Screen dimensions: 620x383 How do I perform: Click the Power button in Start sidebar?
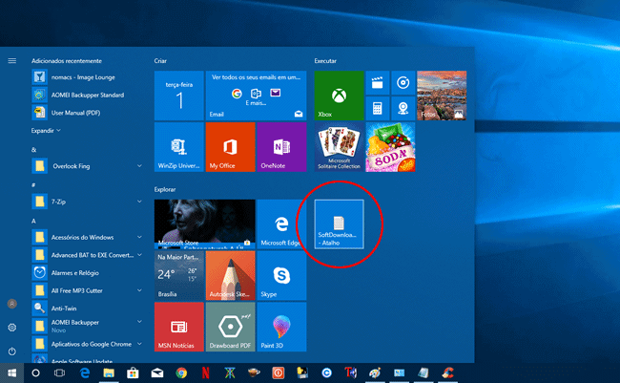click(x=12, y=351)
